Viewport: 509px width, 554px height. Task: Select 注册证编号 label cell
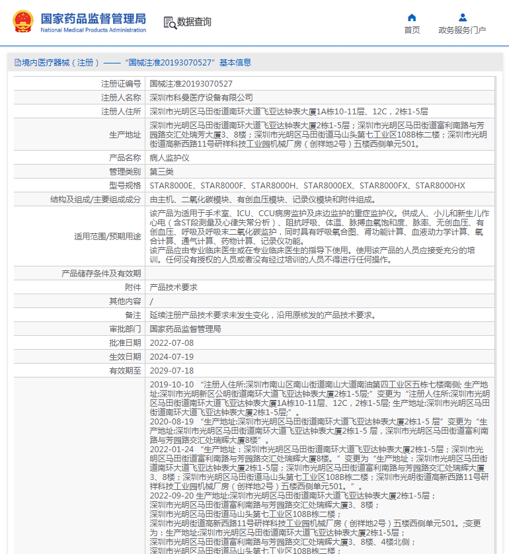click(x=121, y=84)
